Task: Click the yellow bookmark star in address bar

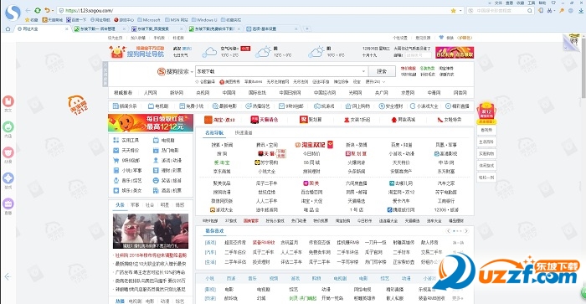Action: tap(454, 11)
